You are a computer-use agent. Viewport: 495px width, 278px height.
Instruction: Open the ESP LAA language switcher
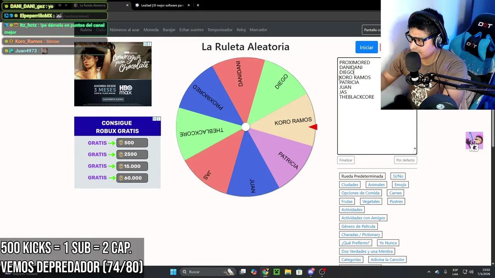[455, 272]
